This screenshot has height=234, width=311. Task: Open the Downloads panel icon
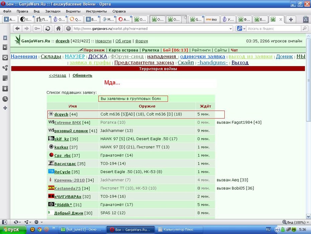coord(5,89)
